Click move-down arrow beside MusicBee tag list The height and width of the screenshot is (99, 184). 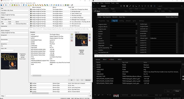183,79
